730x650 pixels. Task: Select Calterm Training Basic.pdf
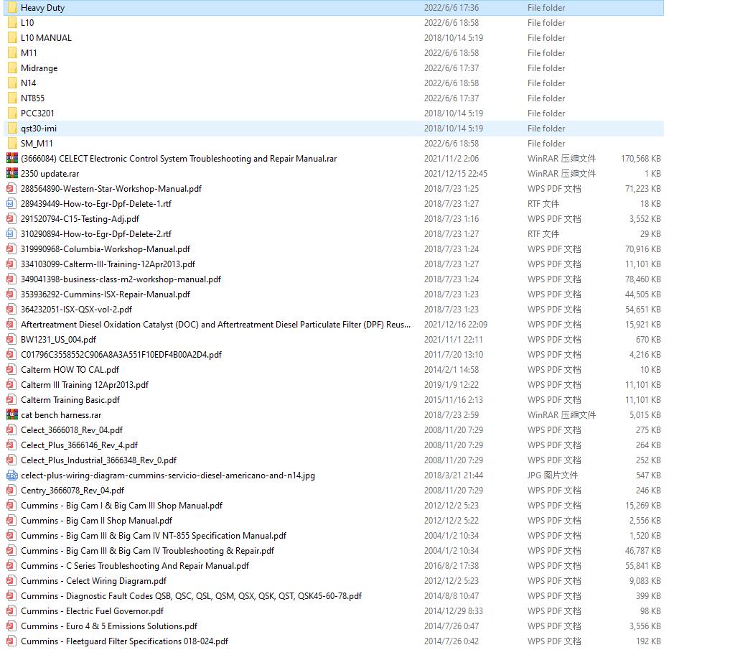tap(70, 400)
